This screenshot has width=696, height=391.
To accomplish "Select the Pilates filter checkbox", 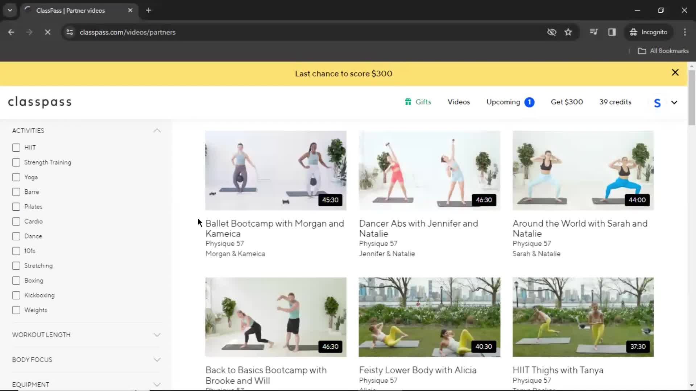I will (x=16, y=207).
